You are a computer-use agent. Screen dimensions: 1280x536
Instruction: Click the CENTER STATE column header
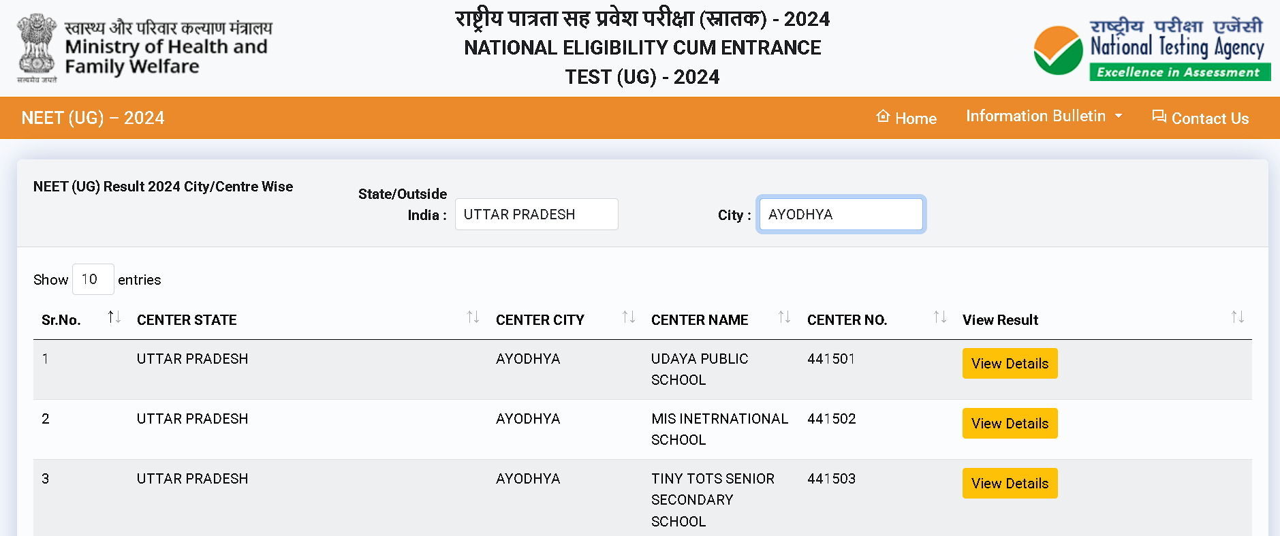click(x=187, y=320)
